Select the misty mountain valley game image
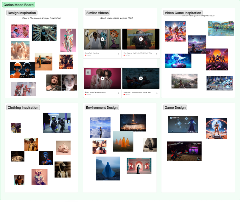The image size is (241, 202). tap(184, 81)
